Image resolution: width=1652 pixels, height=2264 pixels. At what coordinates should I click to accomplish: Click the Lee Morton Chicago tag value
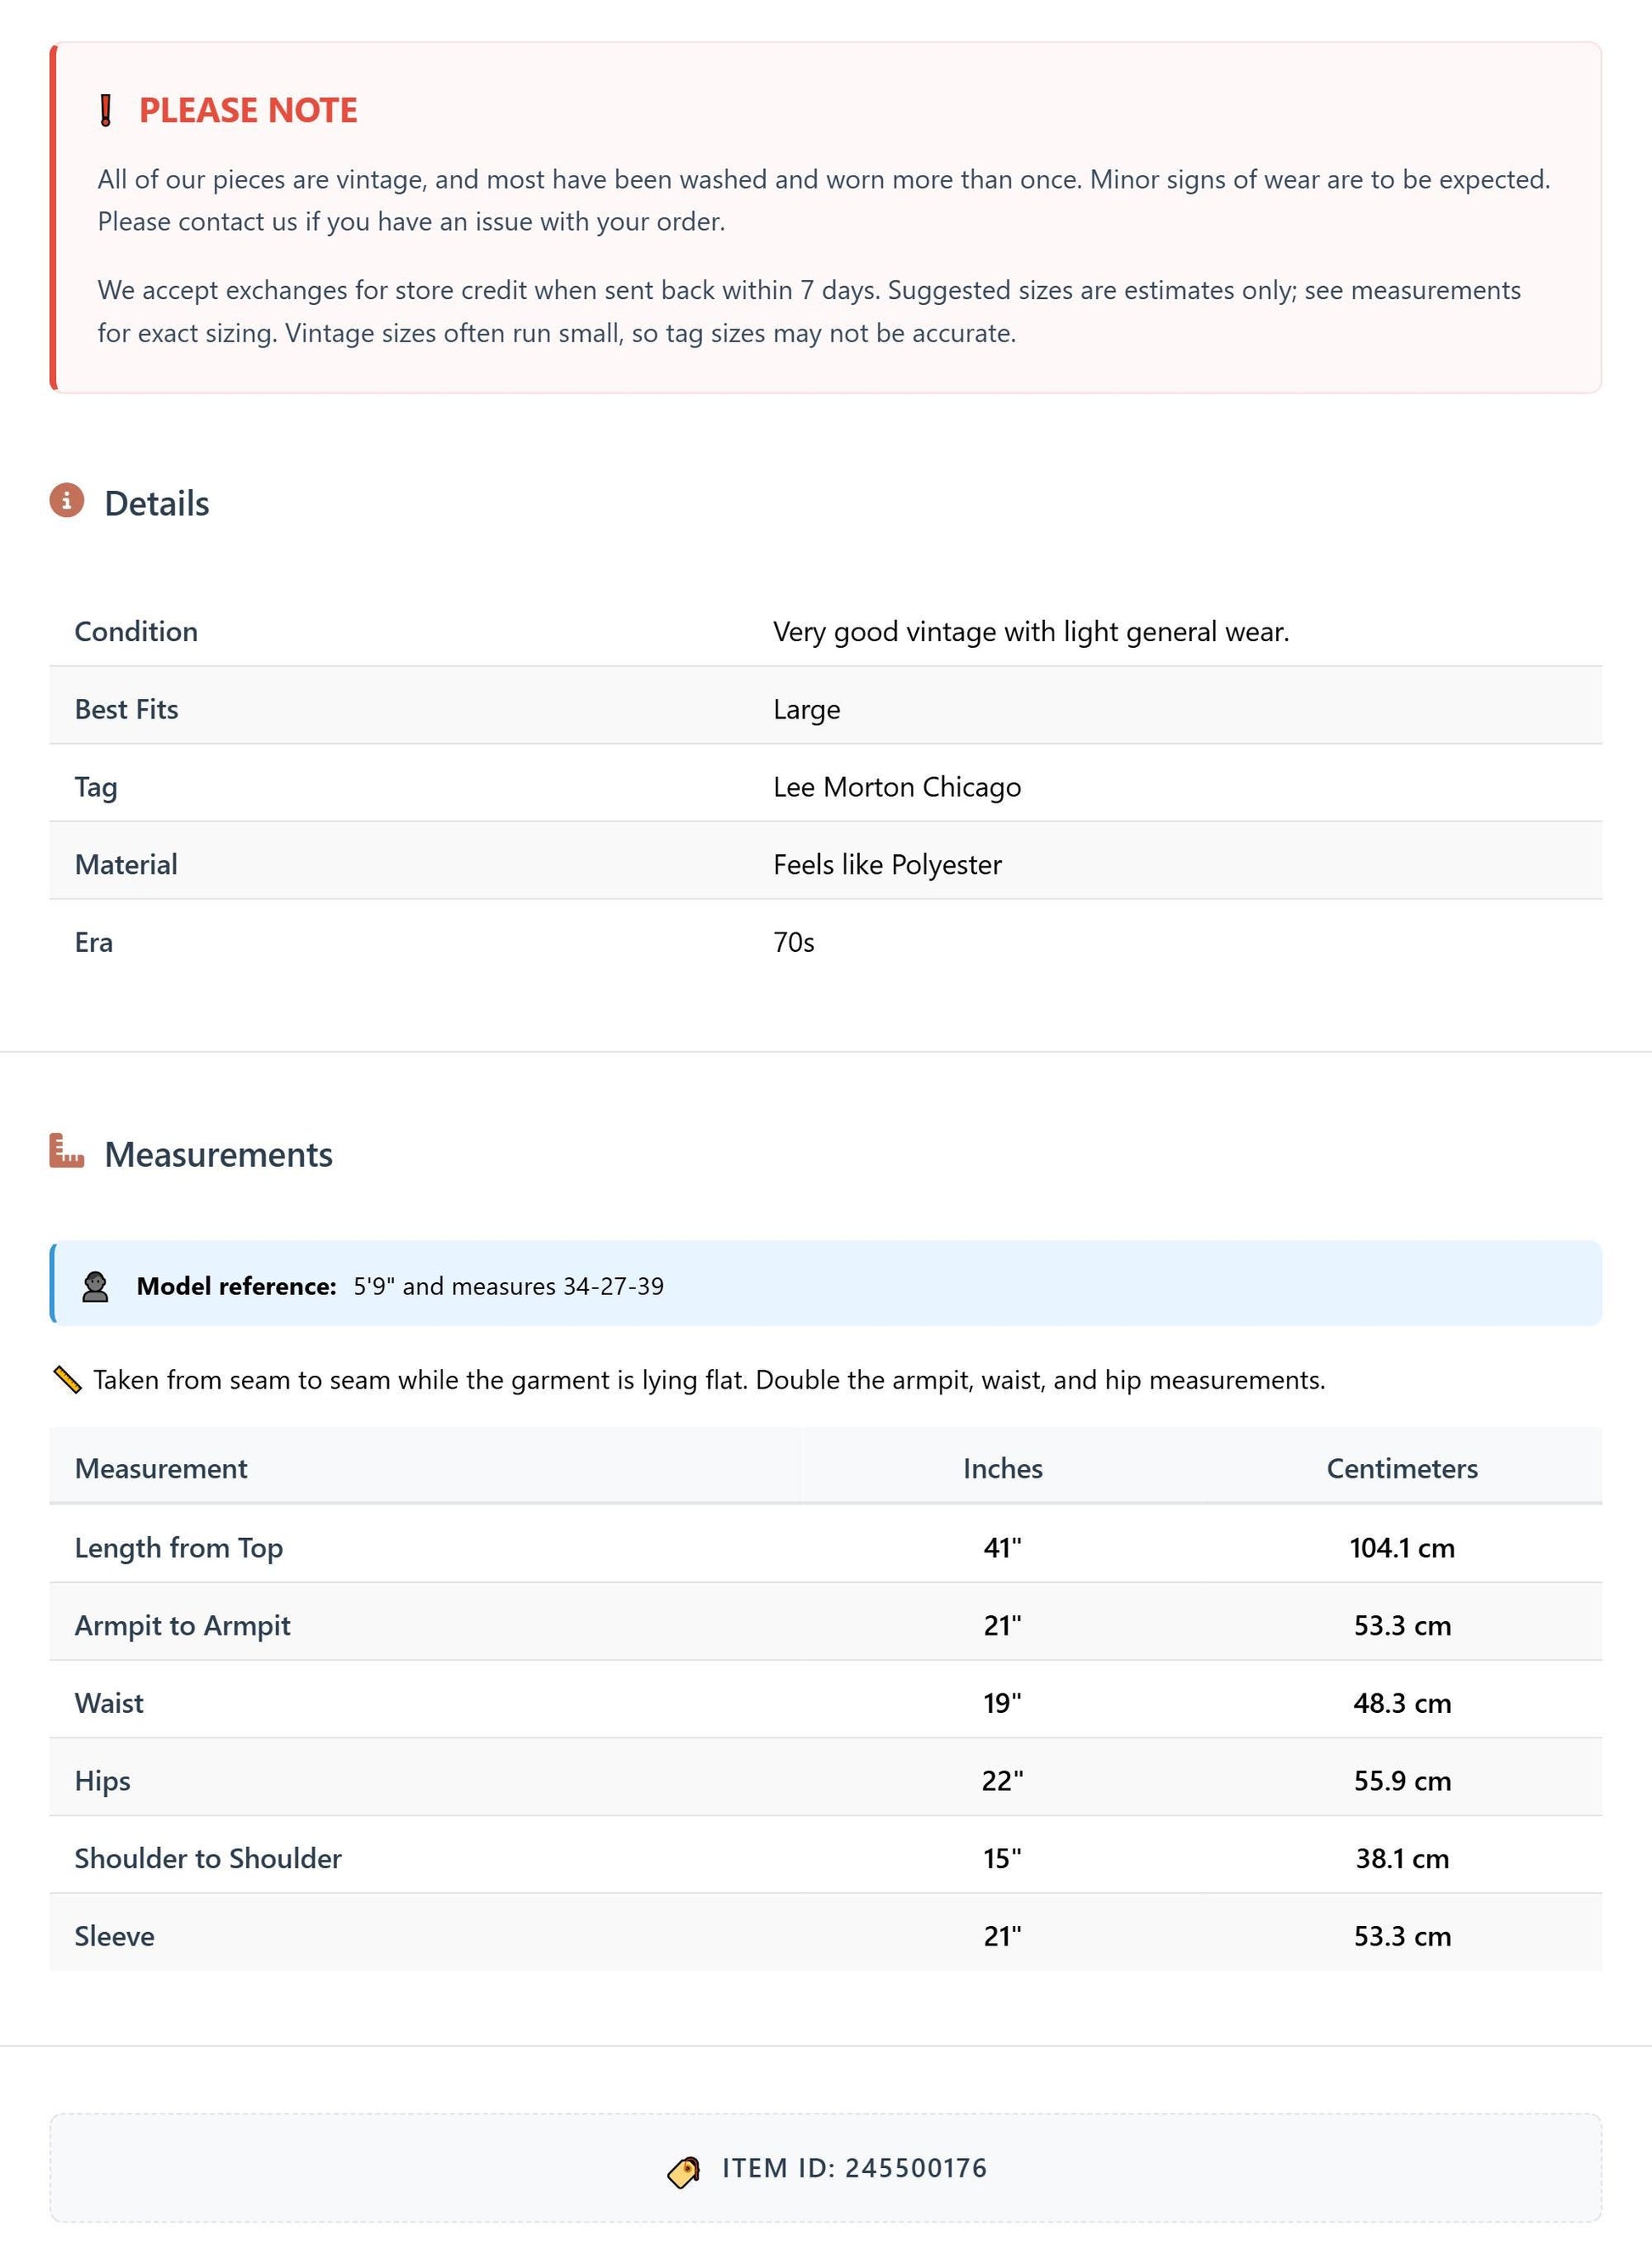point(897,786)
